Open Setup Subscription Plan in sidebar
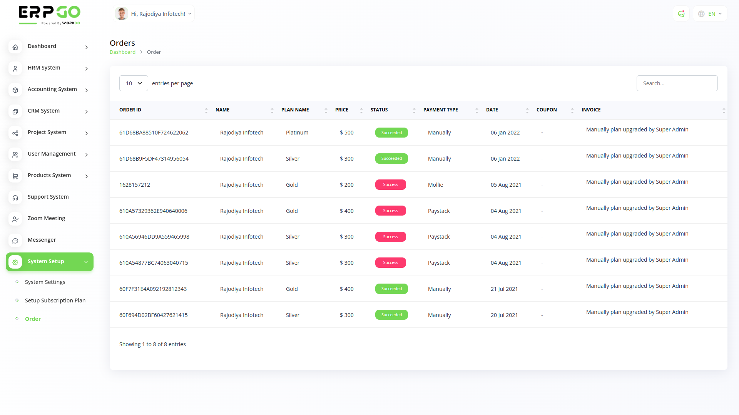Screen dimensions: 739x415 (x=55, y=300)
